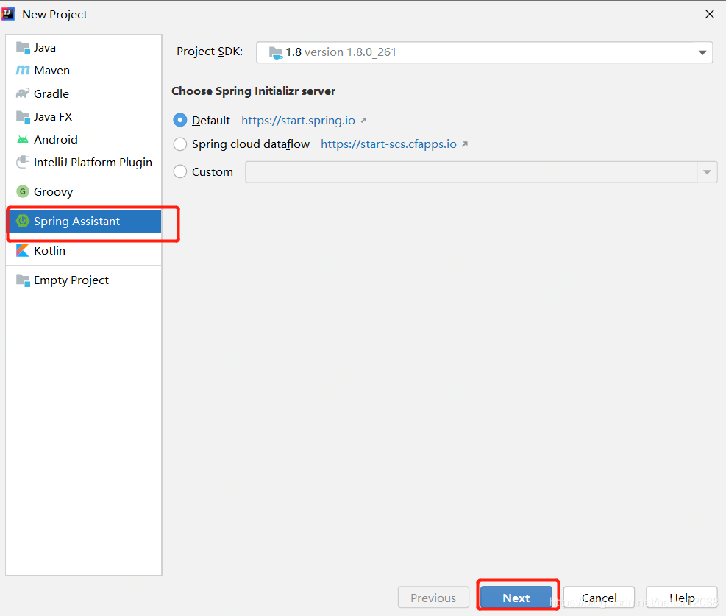
Task: Click the Next button
Action: (516, 597)
